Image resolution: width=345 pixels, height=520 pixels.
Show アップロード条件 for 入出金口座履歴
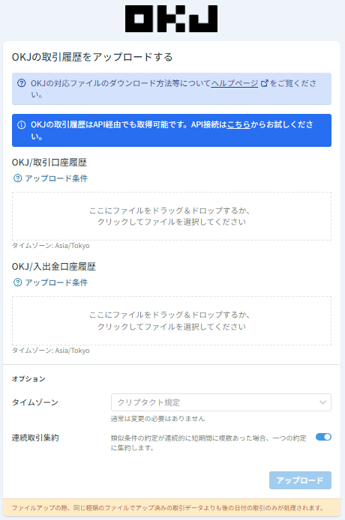coord(56,282)
